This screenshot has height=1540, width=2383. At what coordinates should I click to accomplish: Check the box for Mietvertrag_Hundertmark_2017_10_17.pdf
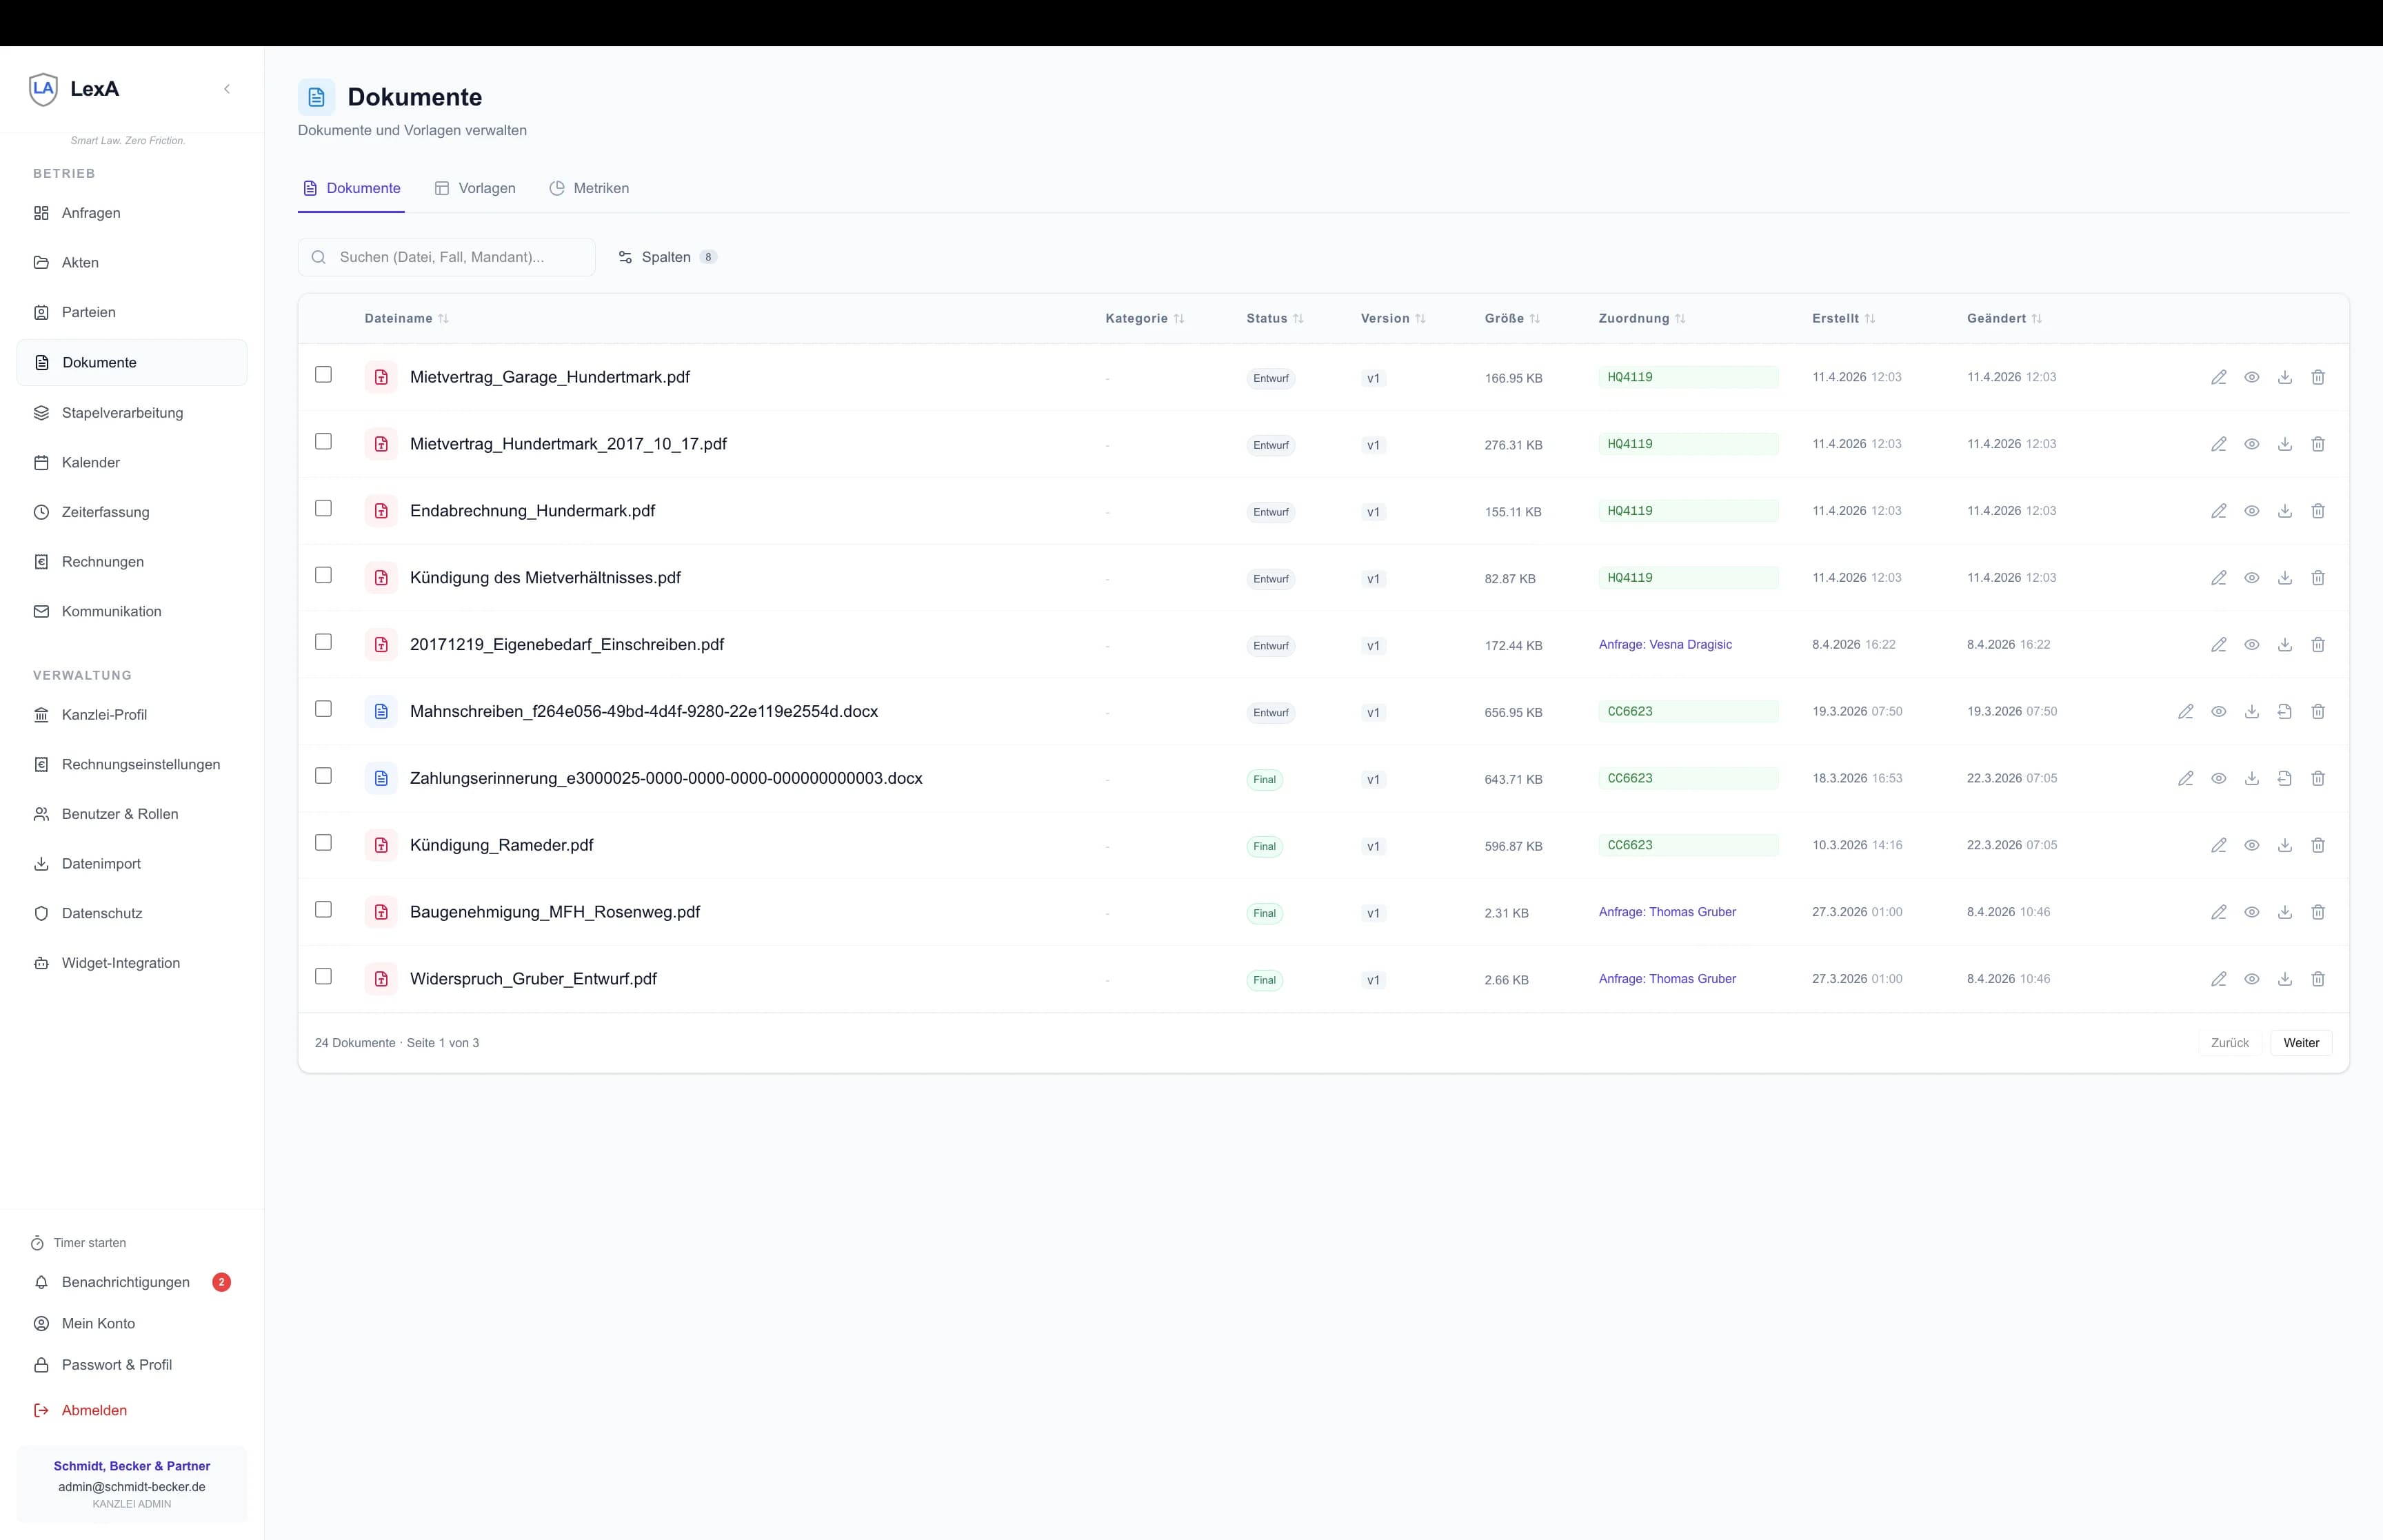coord(323,441)
